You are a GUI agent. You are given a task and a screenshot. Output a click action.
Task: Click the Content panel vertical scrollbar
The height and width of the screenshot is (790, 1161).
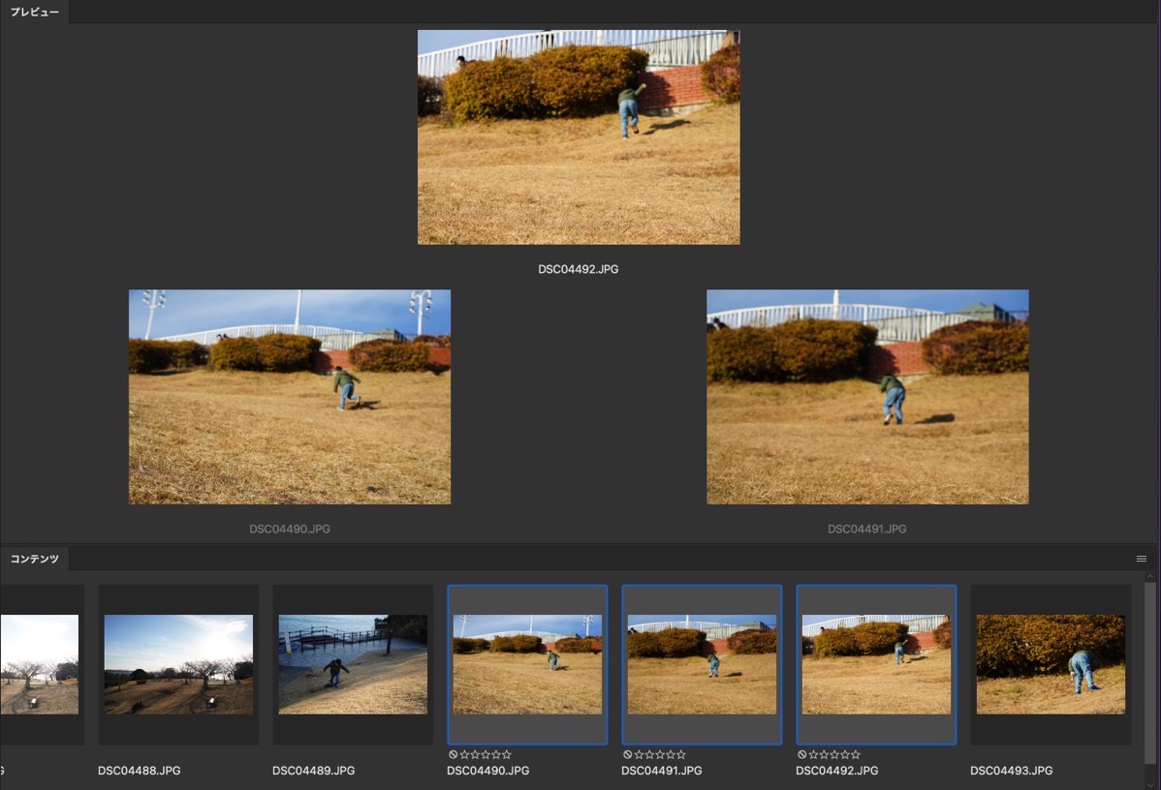1150,673
